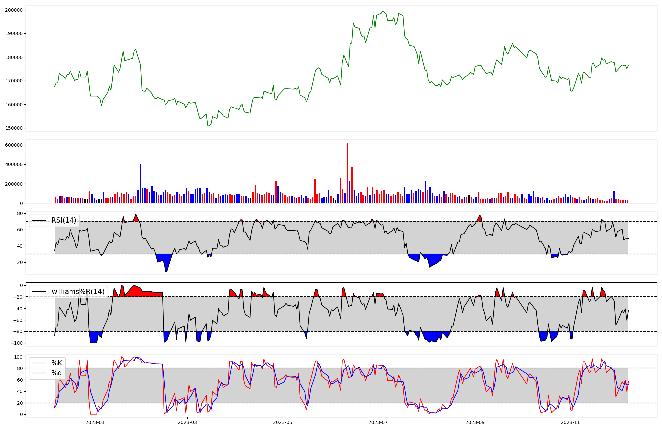Click the blue %d legend line sample
This screenshot has width=662, height=430.
click(x=39, y=373)
